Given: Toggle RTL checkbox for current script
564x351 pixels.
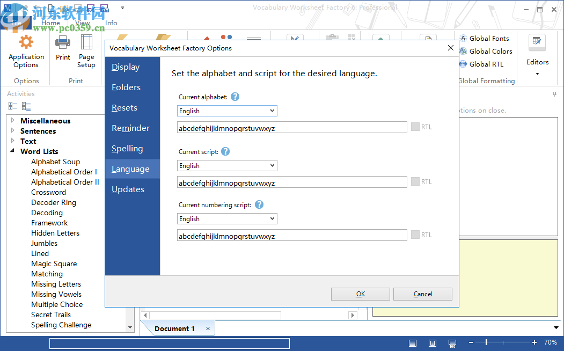Looking at the screenshot, I should click(415, 181).
